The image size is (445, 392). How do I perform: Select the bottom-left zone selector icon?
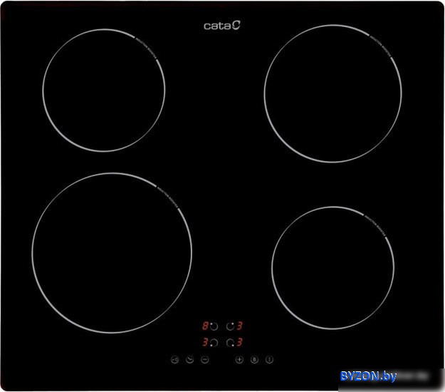pos(214,343)
